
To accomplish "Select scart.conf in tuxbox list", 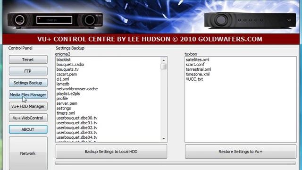I will pos(195,64).
